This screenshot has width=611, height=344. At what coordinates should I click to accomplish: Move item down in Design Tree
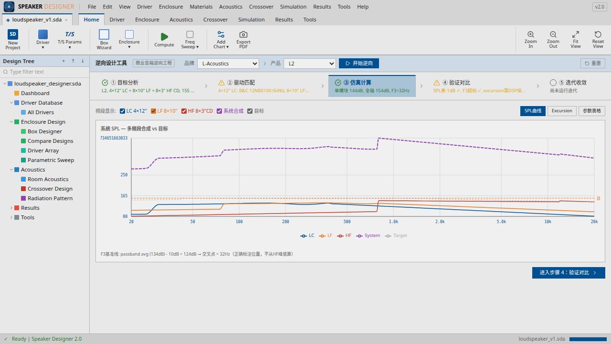pyautogui.click(x=83, y=61)
